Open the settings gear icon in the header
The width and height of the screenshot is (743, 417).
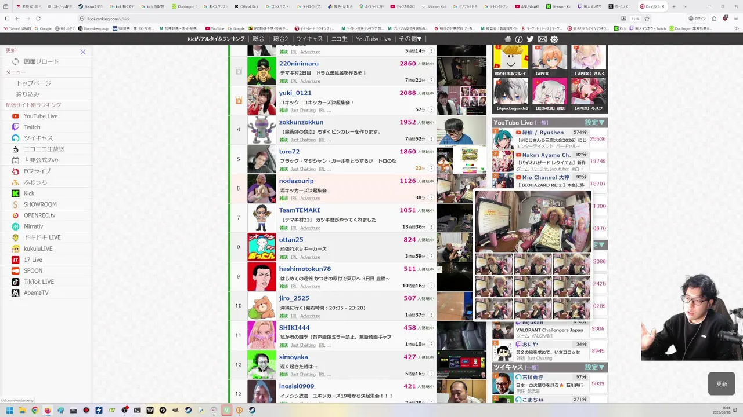[x=554, y=39]
